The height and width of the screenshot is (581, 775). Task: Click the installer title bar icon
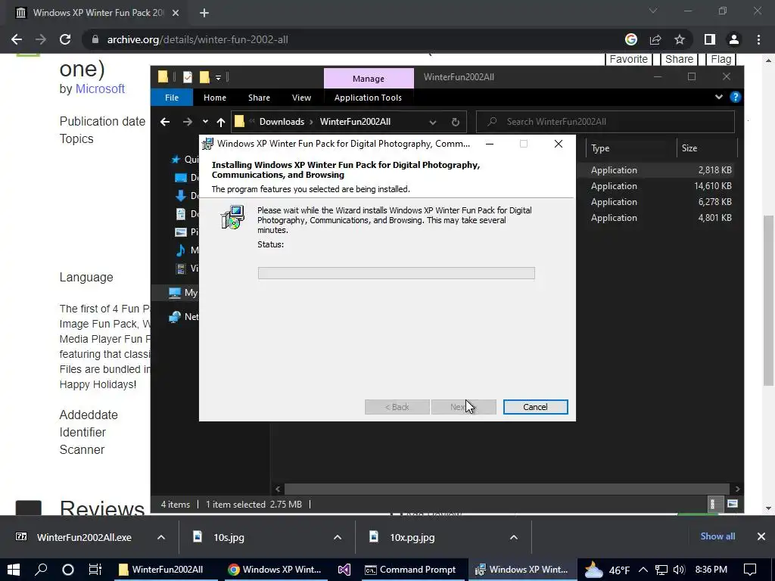tap(207, 144)
